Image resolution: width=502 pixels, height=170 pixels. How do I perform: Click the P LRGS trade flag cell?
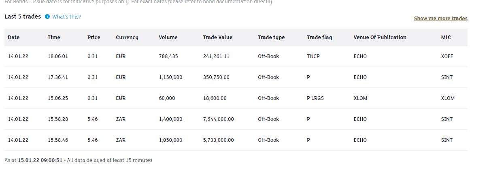pos(315,98)
